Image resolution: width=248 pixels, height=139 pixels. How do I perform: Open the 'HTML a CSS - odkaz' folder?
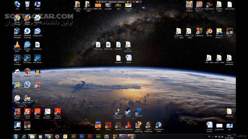[x=189, y=33]
